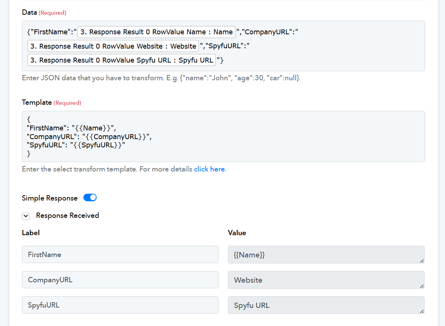Open the 'click here' template details link
The height and width of the screenshot is (326, 445).
tap(209, 169)
